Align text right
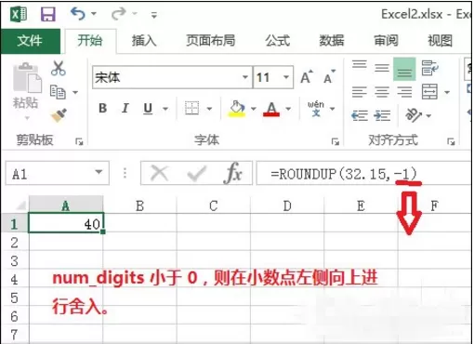474x344 pixels. (404, 92)
